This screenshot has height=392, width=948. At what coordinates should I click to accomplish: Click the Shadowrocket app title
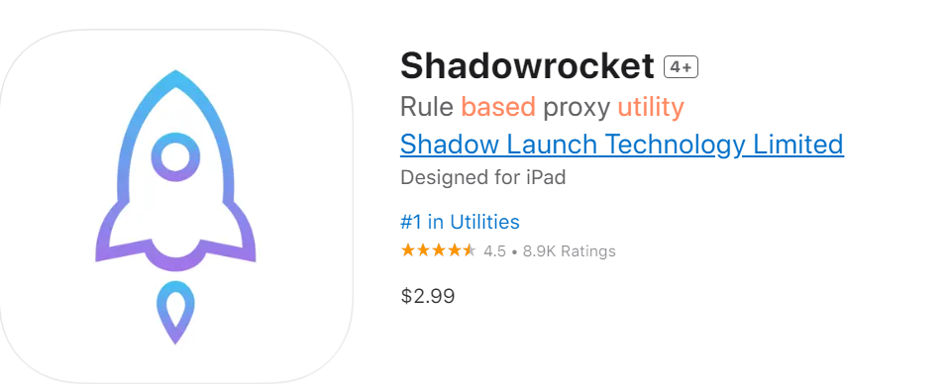point(527,66)
